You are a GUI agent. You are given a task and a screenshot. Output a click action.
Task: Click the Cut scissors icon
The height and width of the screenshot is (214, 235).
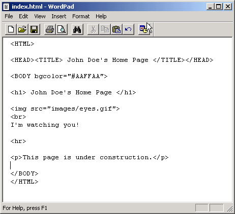click(93, 29)
